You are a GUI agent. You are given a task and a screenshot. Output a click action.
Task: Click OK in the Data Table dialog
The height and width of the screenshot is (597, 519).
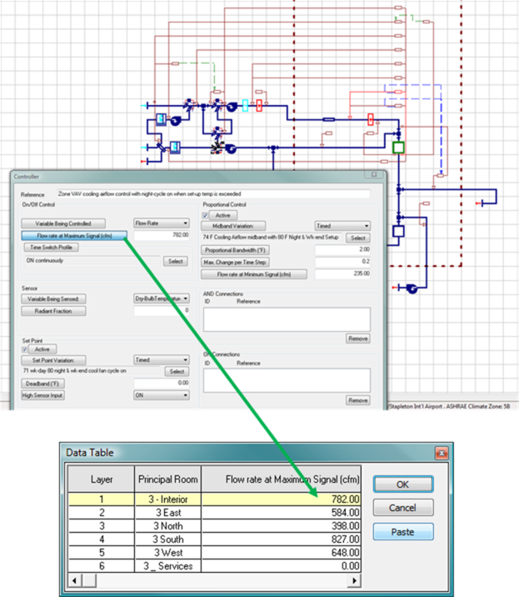coord(403,484)
